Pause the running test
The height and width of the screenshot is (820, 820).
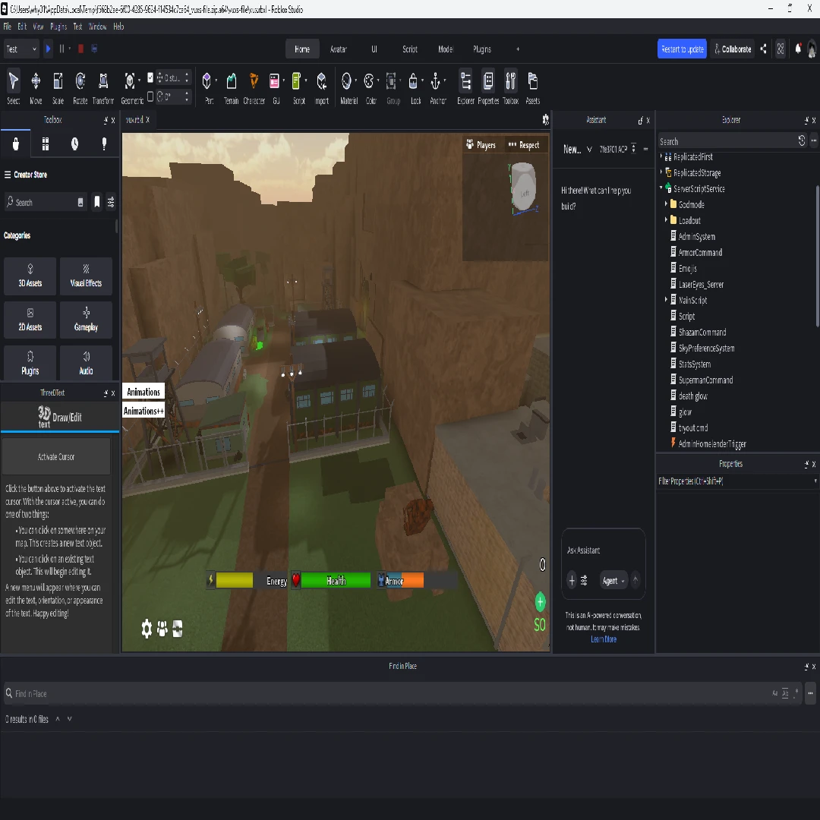(x=61, y=49)
